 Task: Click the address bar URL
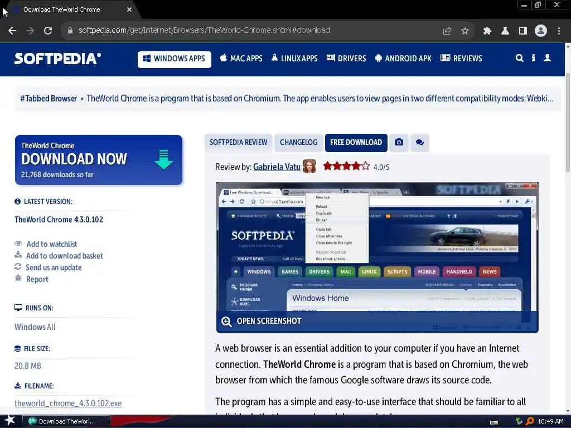pyautogui.click(x=204, y=30)
